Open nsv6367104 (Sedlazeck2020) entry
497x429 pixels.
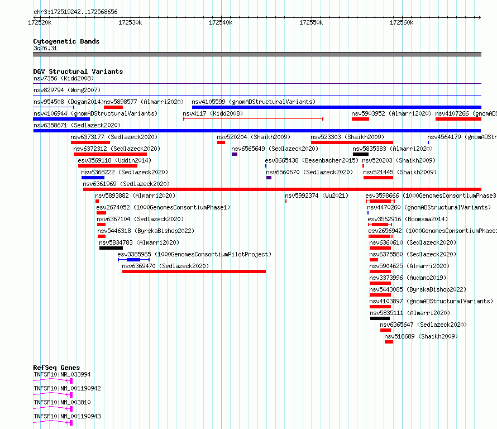tap(140, 219)
